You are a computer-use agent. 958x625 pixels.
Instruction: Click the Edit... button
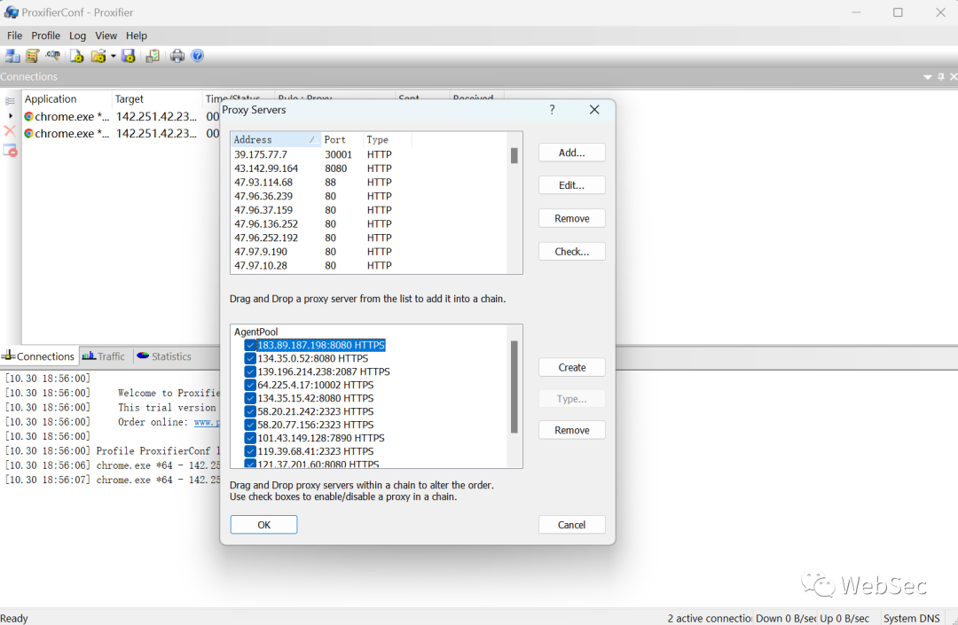[572, 185]
